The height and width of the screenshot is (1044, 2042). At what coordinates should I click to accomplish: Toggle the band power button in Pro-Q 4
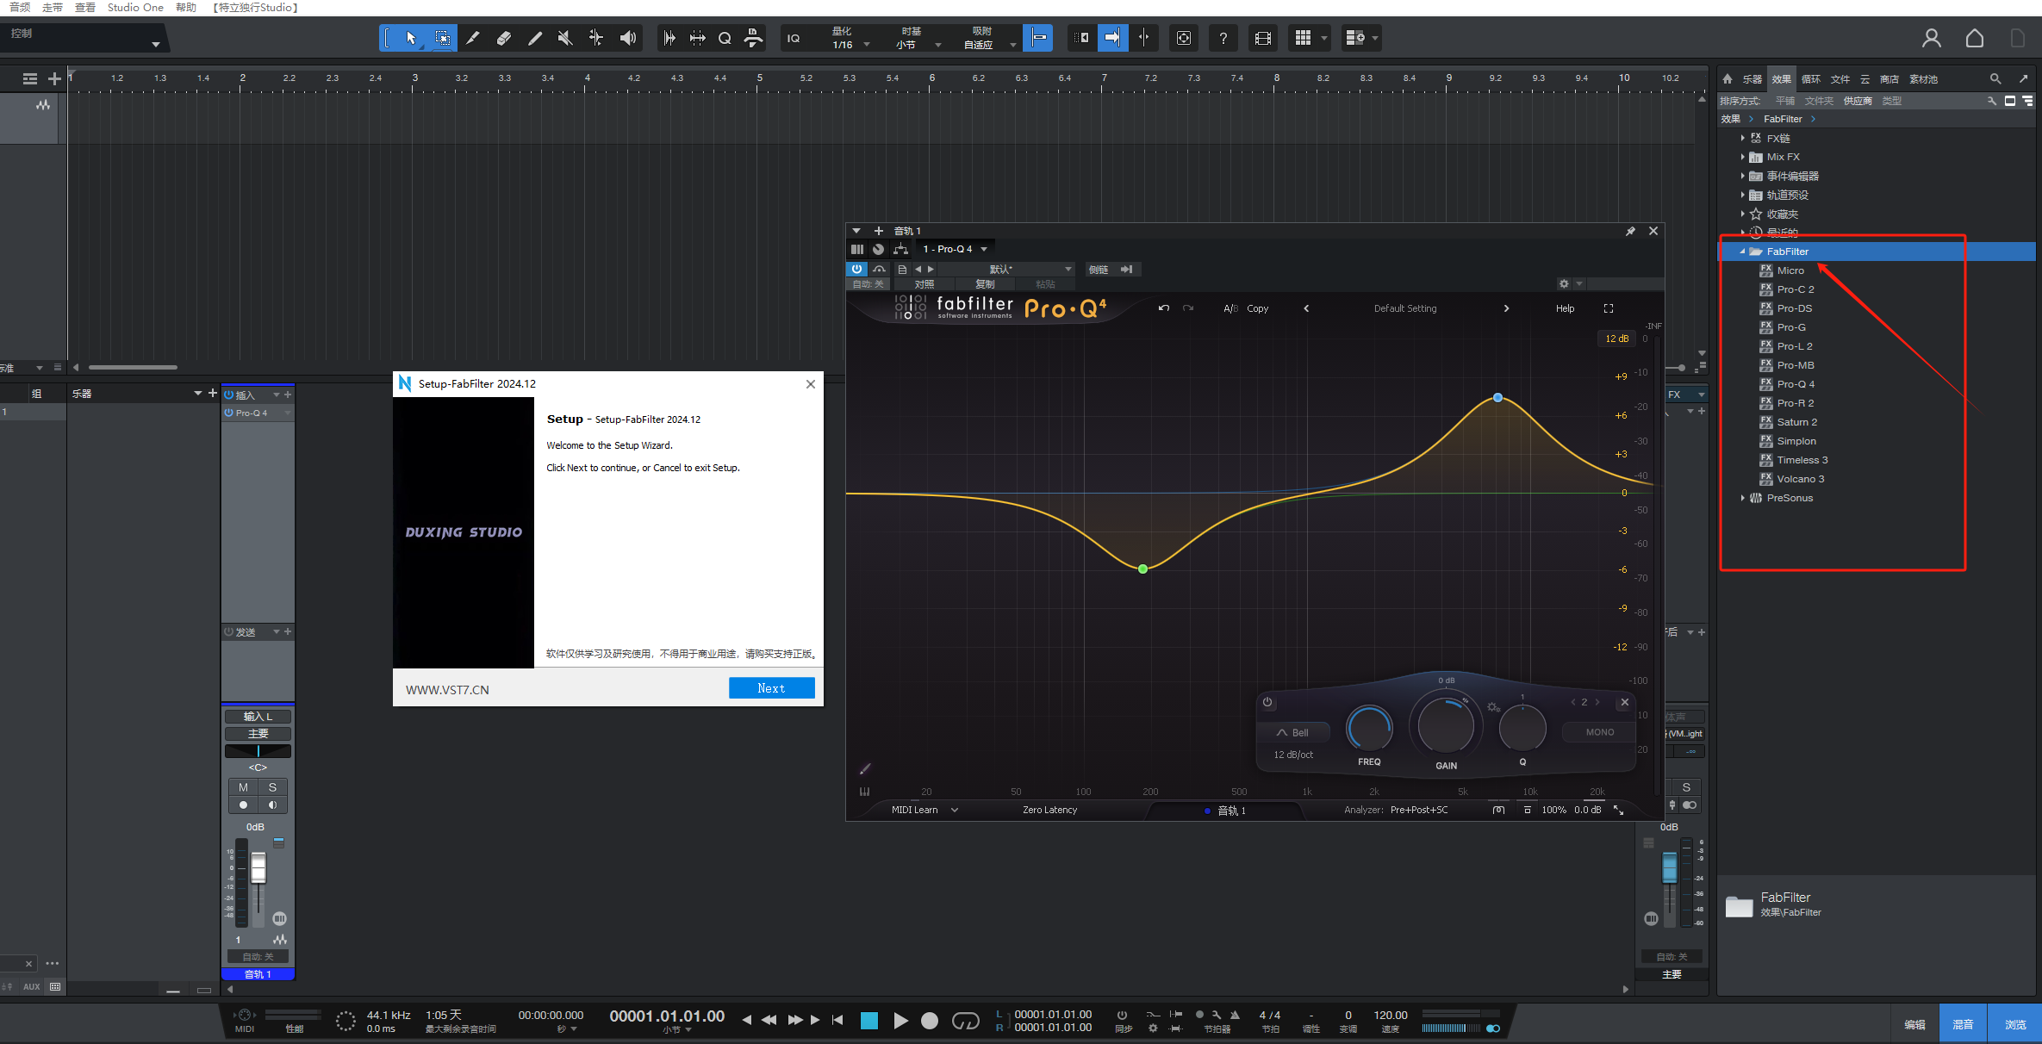tap(1267, 702)
